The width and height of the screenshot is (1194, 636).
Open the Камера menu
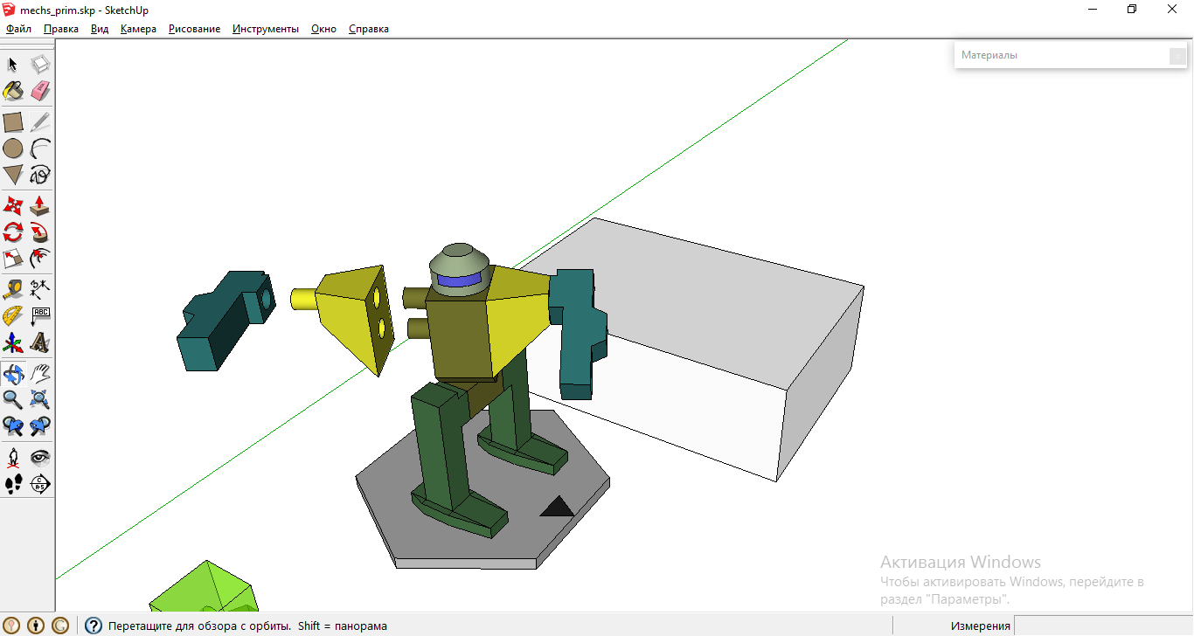pos(138,29)
